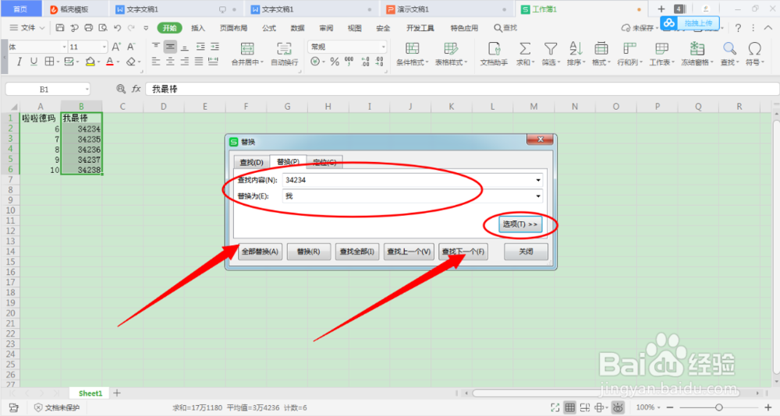780x416 pixels.
Task: Open the 文件 (File) menu
Action: pos(27,28)
